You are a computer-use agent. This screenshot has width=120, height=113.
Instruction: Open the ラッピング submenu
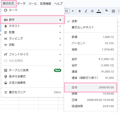point(33,38)
